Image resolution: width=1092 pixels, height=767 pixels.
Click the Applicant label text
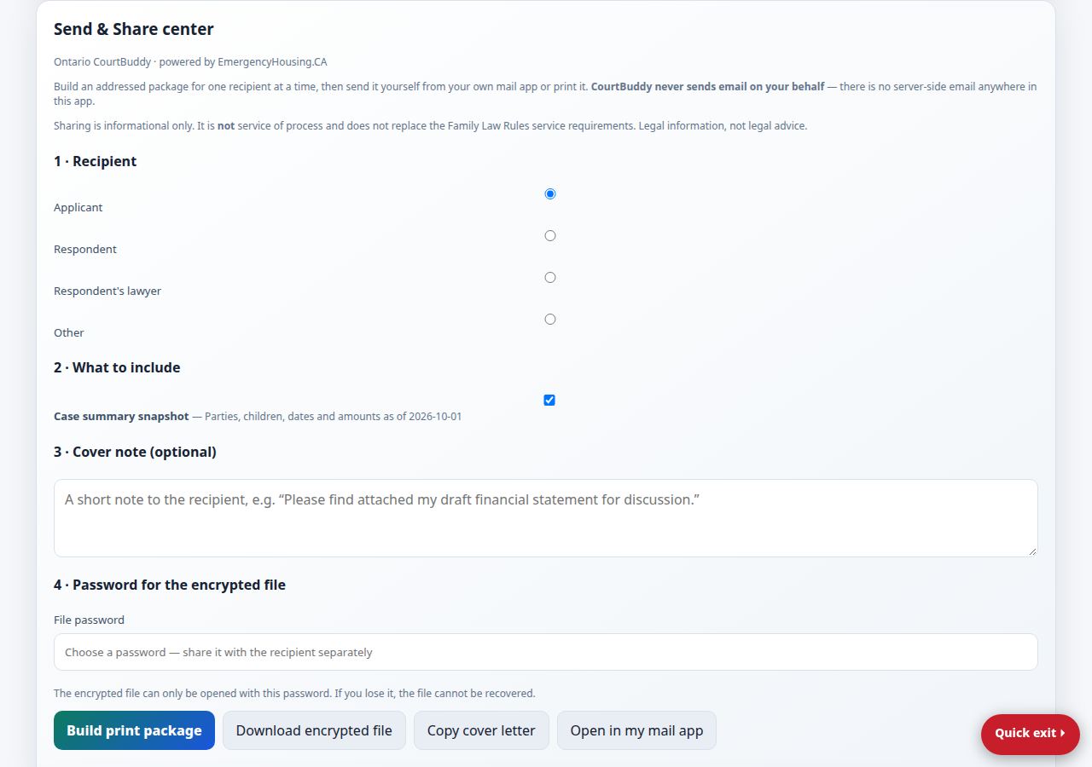(x=78, y=207)
